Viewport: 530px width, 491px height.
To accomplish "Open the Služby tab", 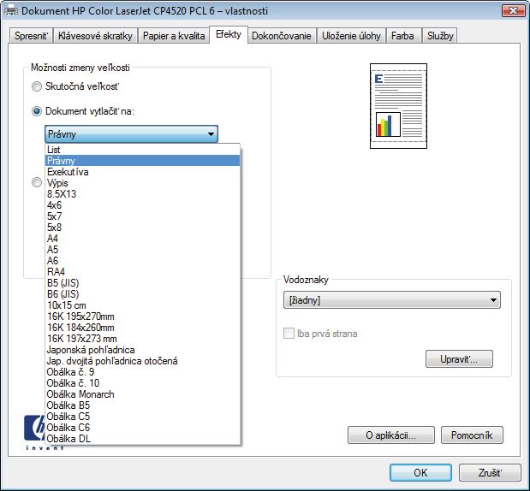I will click(440, 36).
